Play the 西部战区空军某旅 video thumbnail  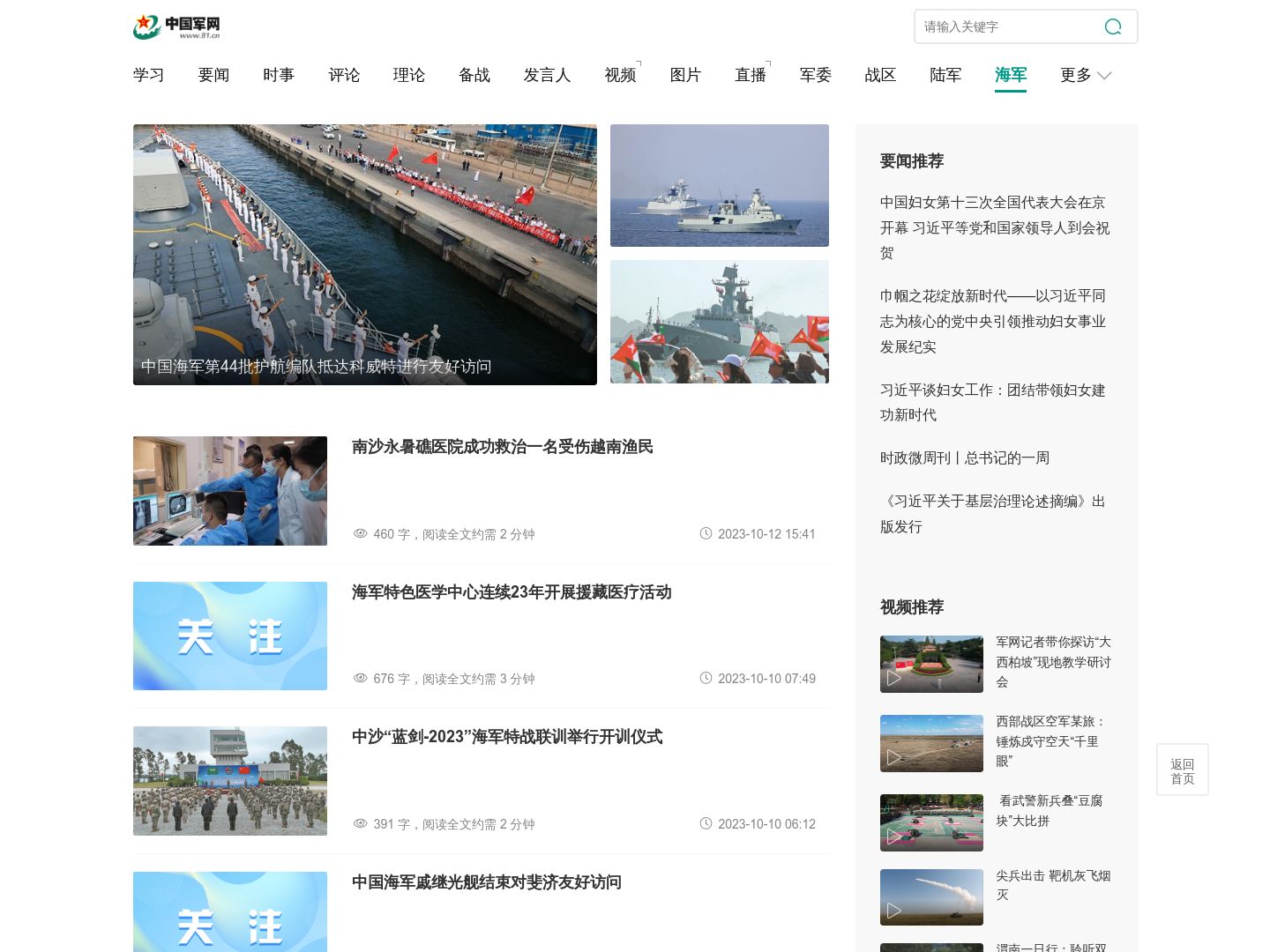[x=931, y=743]
